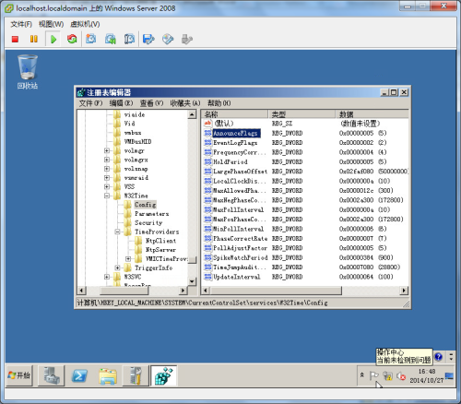This screenshot has width=461, height=404.
Task: Expand the volmgr tree node
Action: 107,150
